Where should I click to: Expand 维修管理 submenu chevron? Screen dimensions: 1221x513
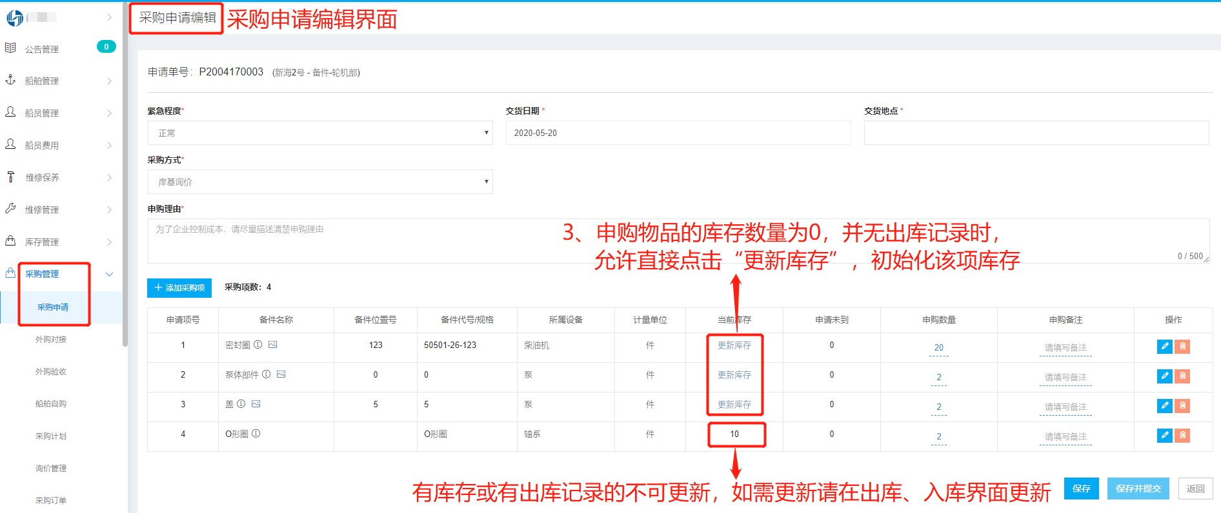pos(109,209)
